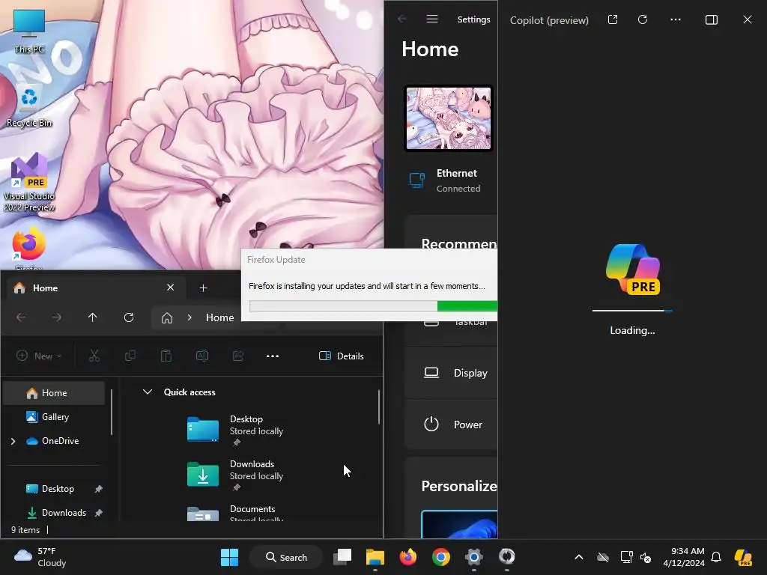Toggle the Details pane button
This screenshot has height=575, width=767.
(x=342, y=356)
